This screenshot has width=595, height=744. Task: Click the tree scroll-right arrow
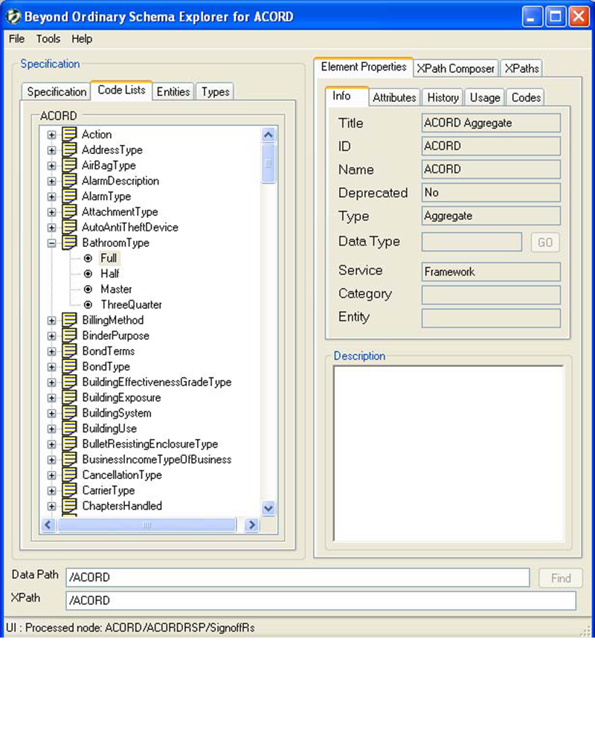tap(252, 525)
